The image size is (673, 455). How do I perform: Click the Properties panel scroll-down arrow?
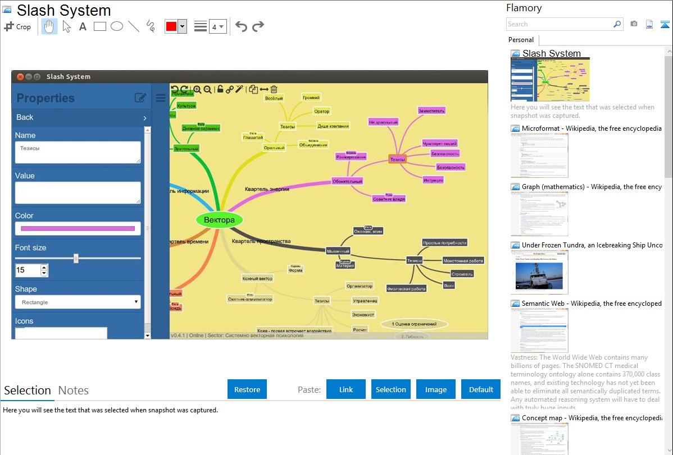click(x=147, y=336)
